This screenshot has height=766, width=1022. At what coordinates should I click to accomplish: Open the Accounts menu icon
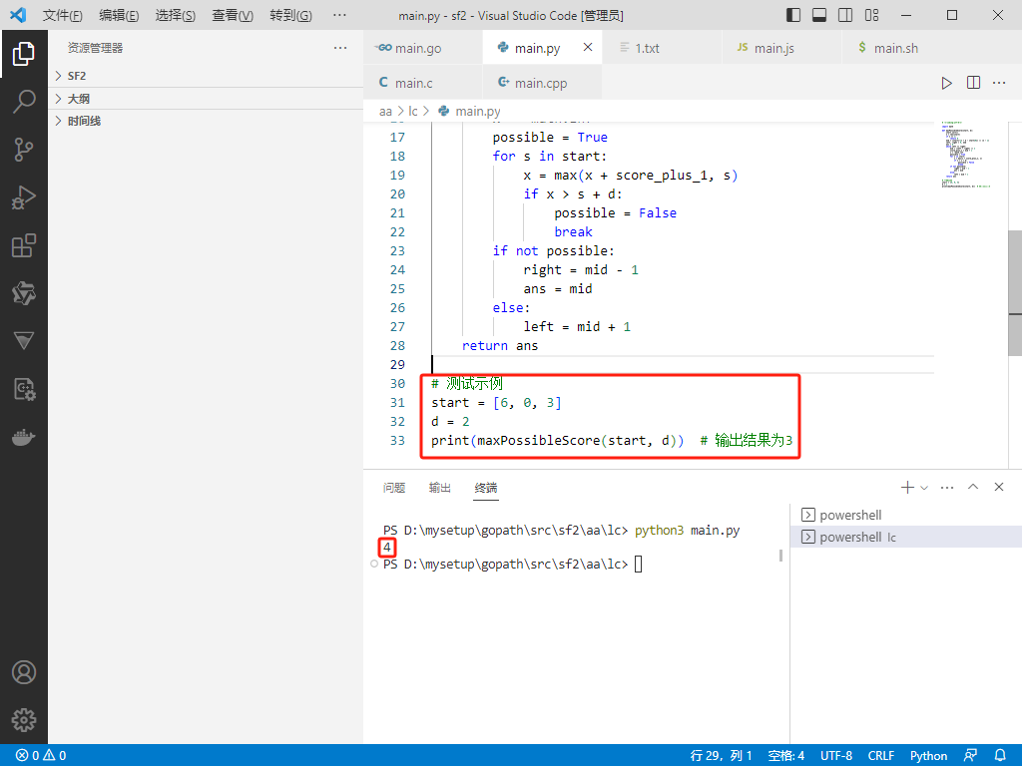tap(24, 672)
